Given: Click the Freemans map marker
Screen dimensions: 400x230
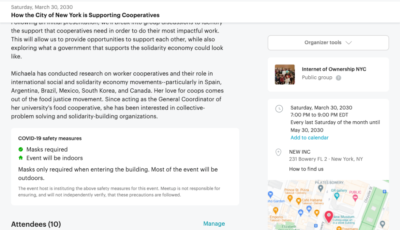Looking at the screenshot, I should (x=339, y=228).
